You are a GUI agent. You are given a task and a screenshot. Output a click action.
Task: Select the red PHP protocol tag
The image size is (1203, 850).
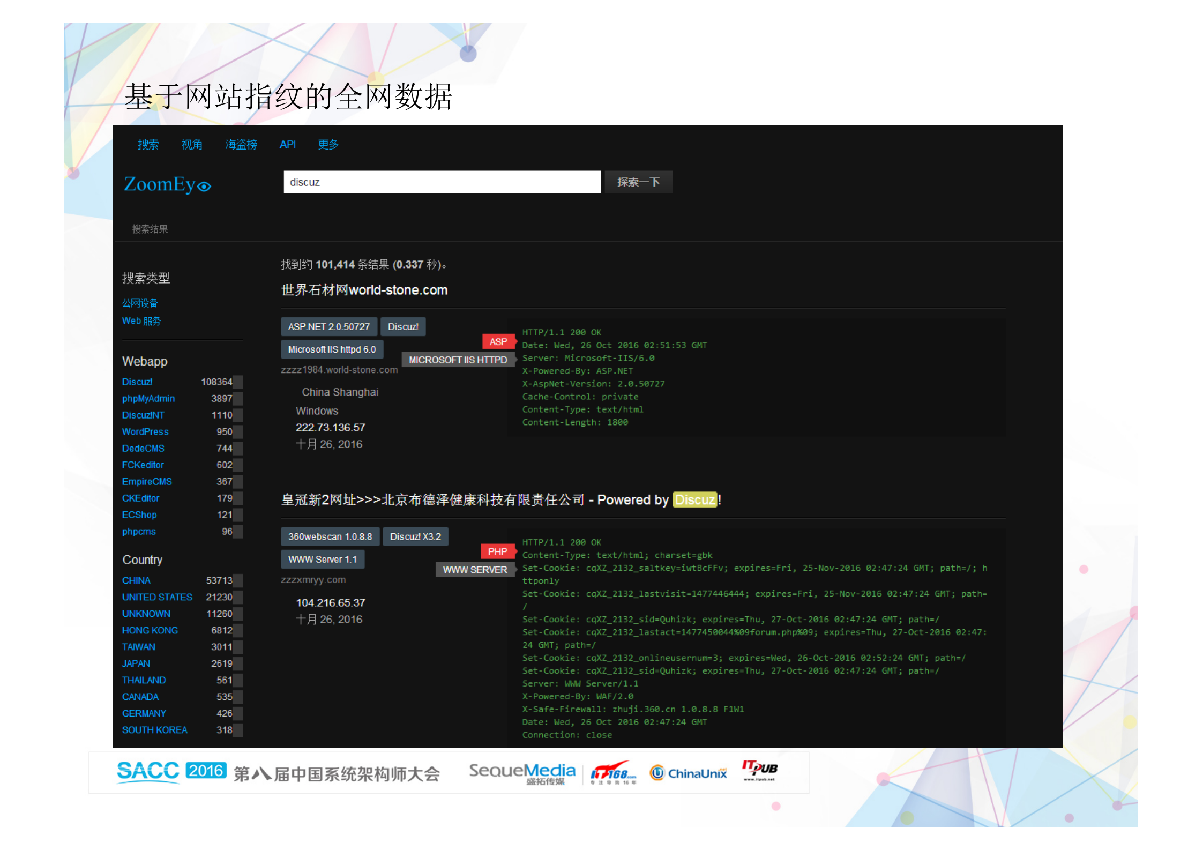coord(498,551)
